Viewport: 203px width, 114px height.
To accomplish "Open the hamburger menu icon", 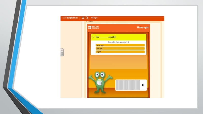I will coord(83,18).
